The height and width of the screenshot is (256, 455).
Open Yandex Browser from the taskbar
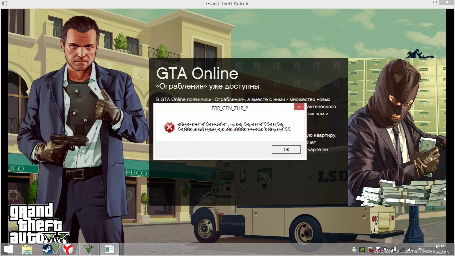tap(68, 249)
